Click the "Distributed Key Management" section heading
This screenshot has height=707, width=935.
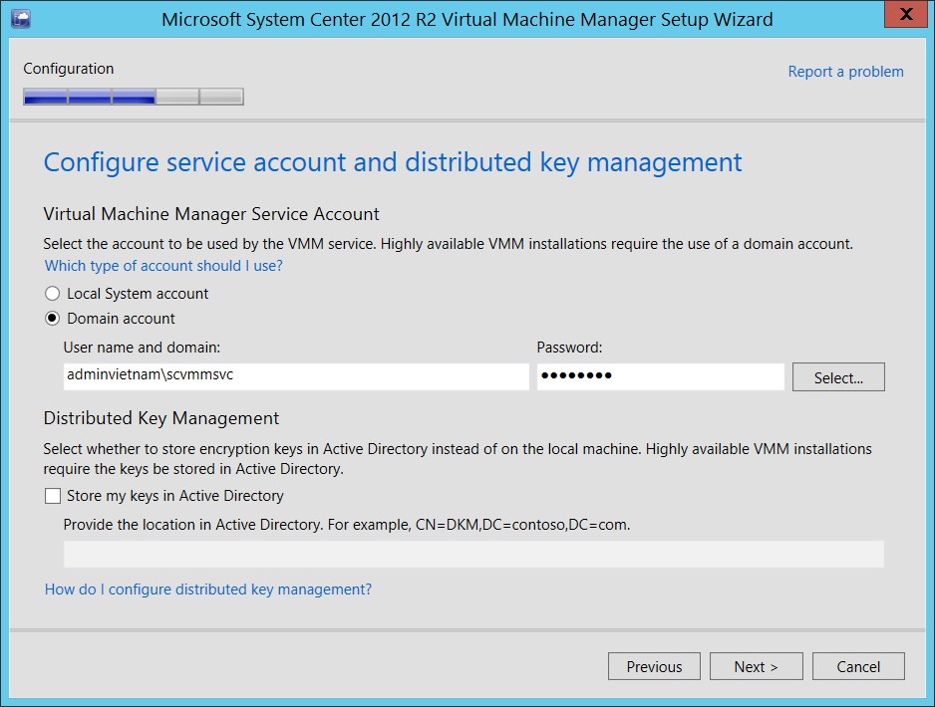point(161,418)
